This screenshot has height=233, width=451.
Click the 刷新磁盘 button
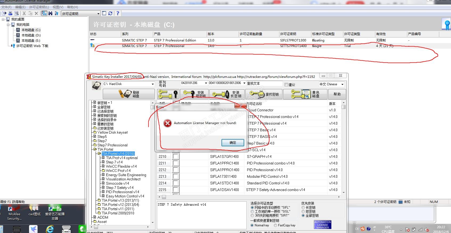[129, 94]
